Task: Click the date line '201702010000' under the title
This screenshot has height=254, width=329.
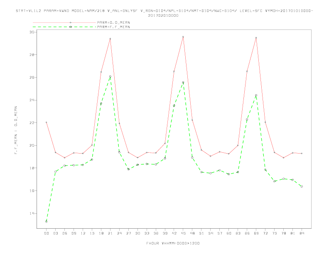Action: pyautogui.click(x=163, y=15)
